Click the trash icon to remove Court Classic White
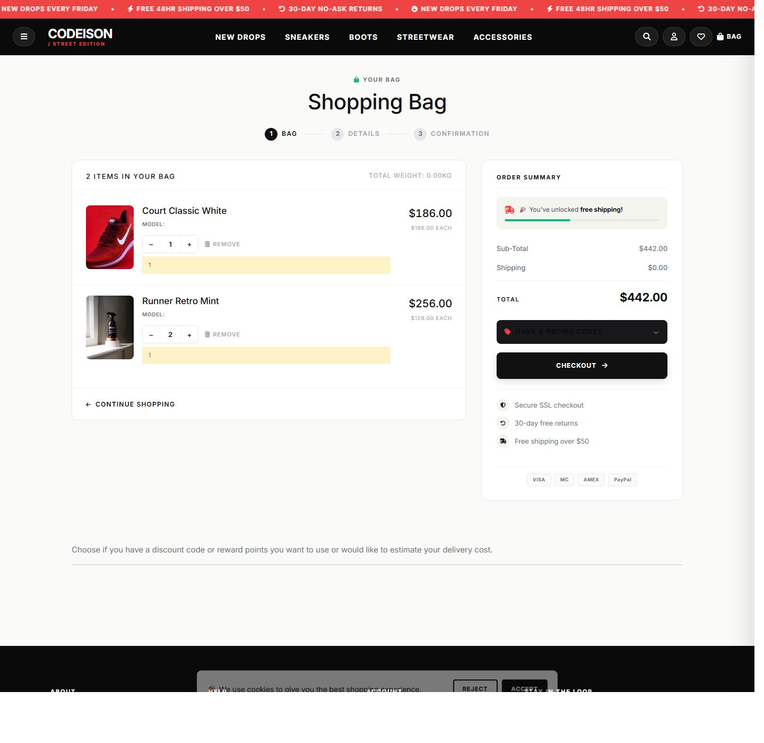Viewport: 764px width, 743px height. coord(207,244)
